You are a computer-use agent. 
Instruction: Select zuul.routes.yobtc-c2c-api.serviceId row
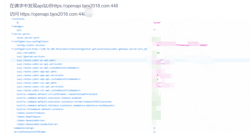[x=40, y=87]
